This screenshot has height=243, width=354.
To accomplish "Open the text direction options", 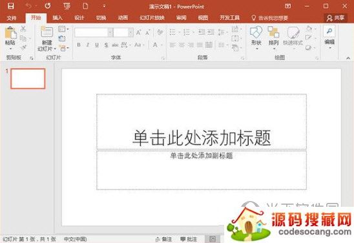I will (236, 29).
